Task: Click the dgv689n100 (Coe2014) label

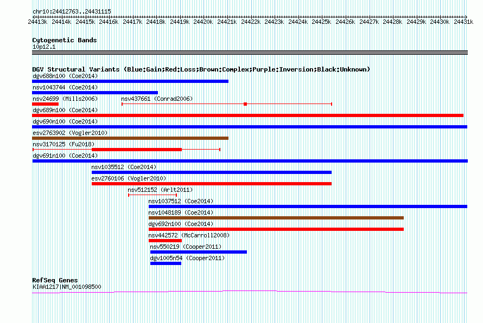Action: [x=65, y=110]
